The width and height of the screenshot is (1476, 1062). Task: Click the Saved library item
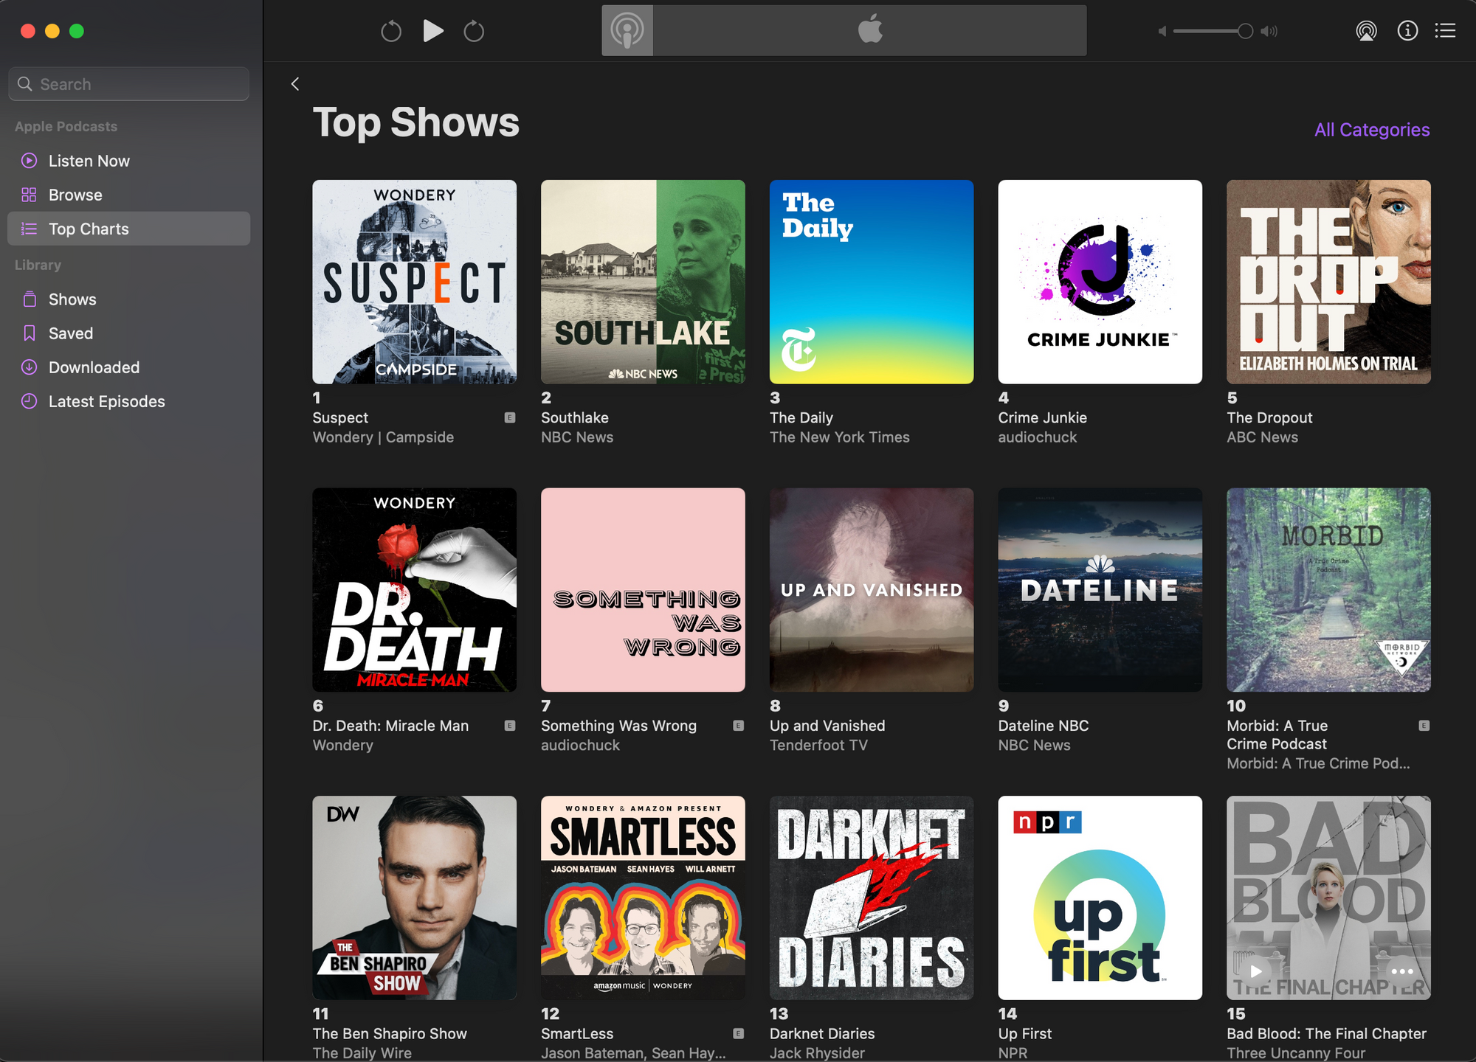pyautogui.click(x=69, y=332)
